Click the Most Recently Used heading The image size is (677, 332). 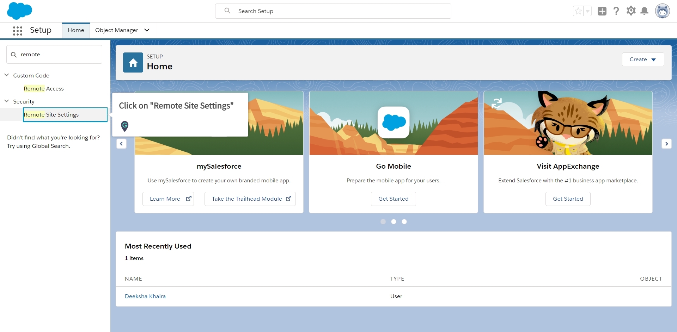158,246
